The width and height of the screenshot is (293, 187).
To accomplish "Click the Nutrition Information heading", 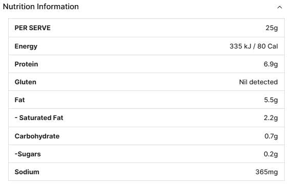I will (41, 7).
